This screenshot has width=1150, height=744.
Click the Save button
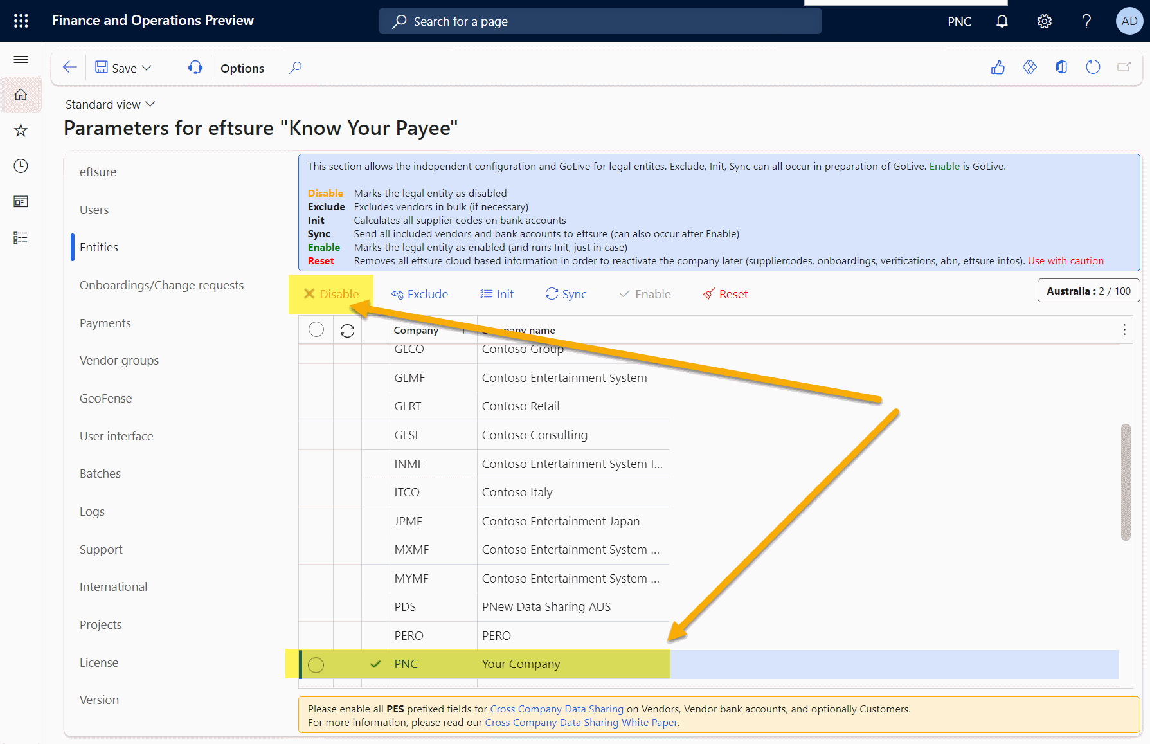point(116,68)
